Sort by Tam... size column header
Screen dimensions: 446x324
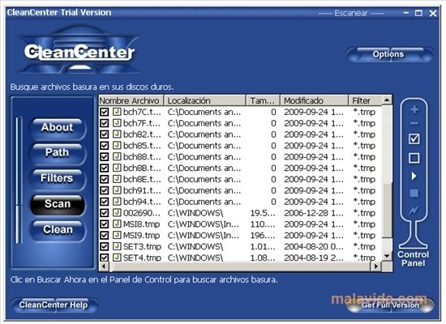tap(263, 100)
